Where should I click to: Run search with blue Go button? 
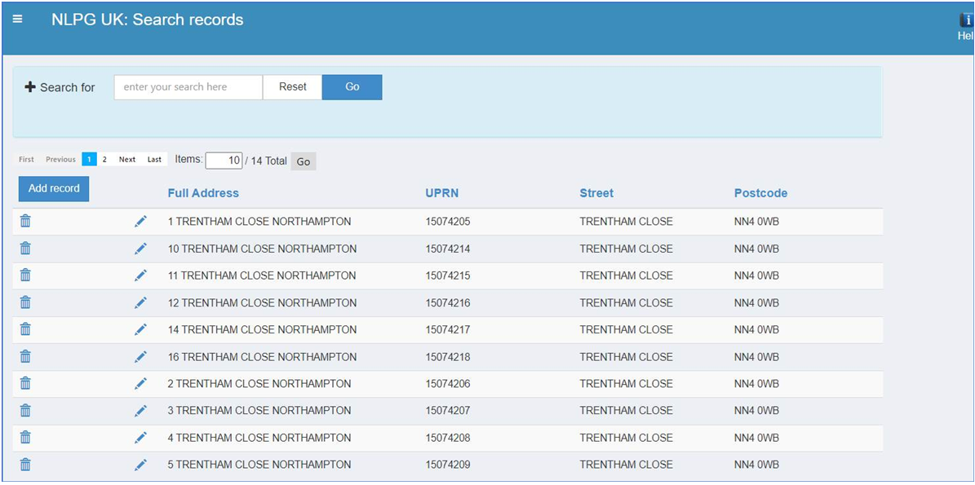pyautogui.click(x=352, y=87)
